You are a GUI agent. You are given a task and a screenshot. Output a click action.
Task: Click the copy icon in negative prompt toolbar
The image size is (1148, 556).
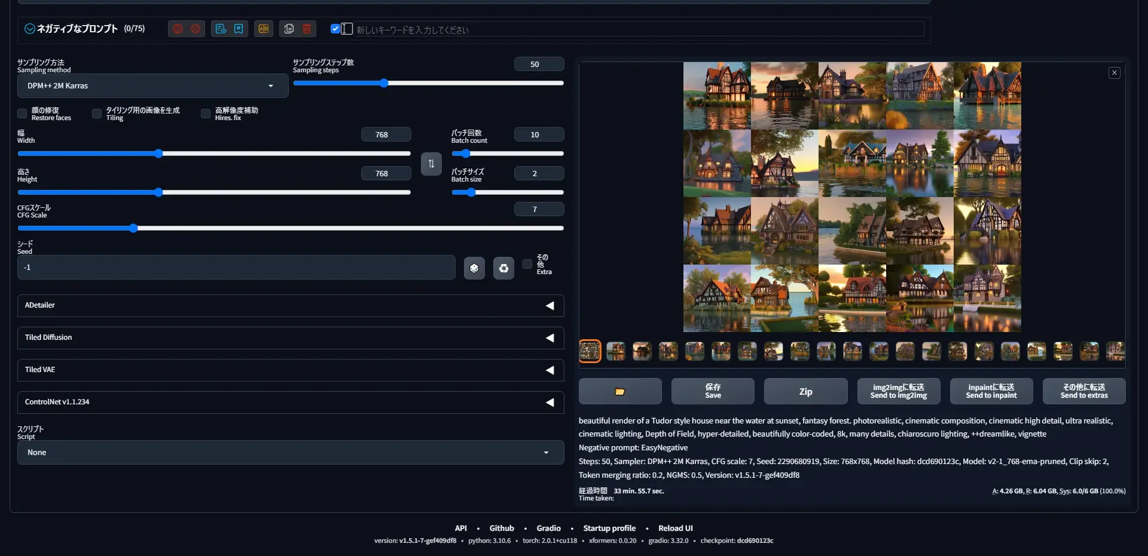[289, 29]
